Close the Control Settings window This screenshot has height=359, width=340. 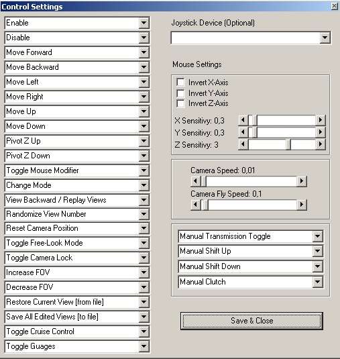click(334, 6)
